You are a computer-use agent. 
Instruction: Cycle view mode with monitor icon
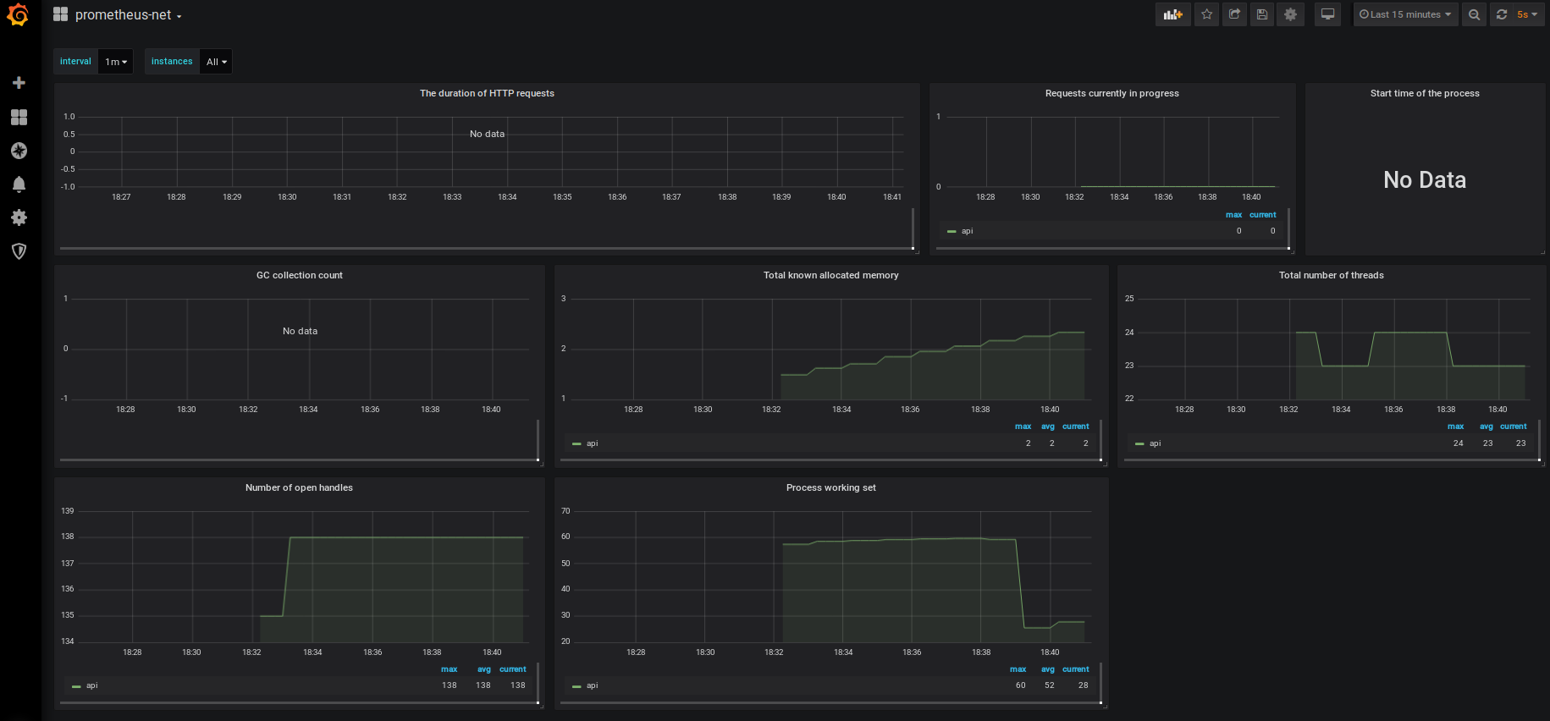point(1327,14)
